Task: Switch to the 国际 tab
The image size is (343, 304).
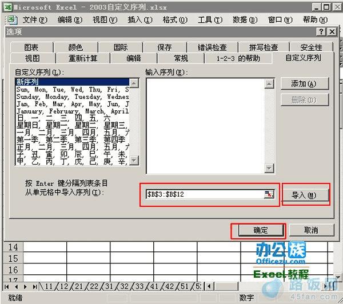Action: (121, 47)
